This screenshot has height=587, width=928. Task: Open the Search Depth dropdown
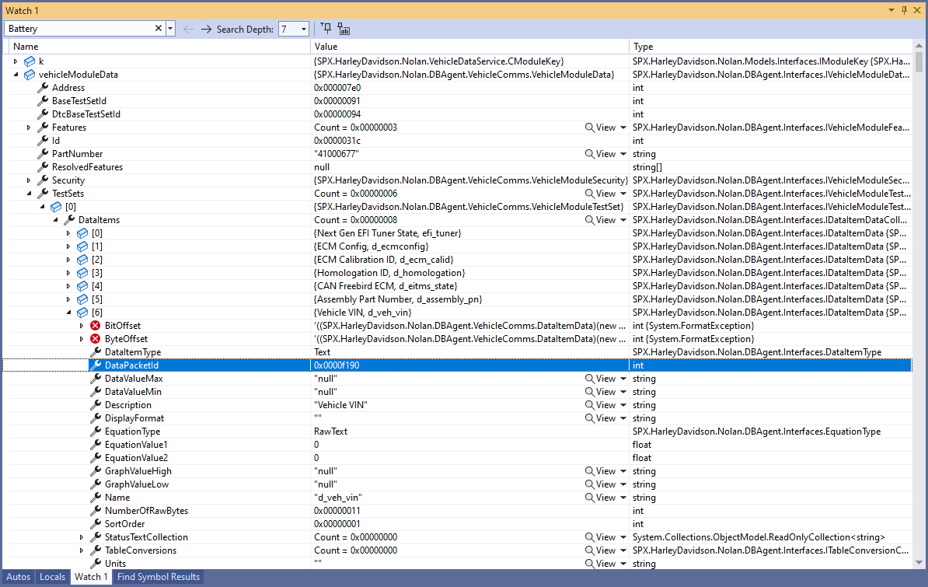[x=303, y=29]
